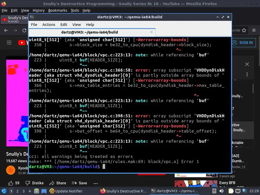Click the show desktop icon in the taskbar
This screenshot has width=260, height=195.
[44, 191]
